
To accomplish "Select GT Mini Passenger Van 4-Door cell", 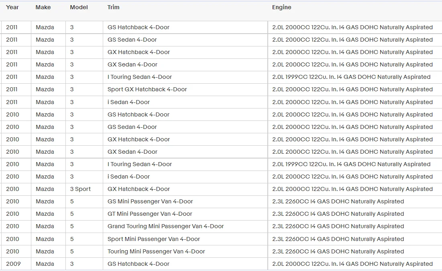I will (185, 214).
